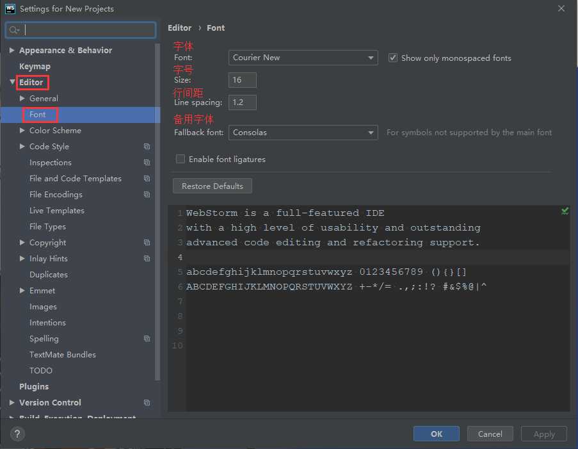Click project-level icon beside Version Control
Viewport: 578px width, 449px height.
click(147, 402)
